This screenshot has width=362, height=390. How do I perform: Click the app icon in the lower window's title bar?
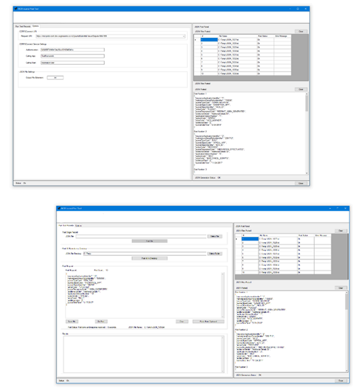point(59,208)
